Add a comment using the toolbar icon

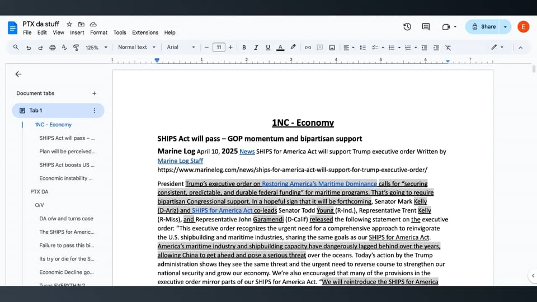pyautogui.click(x=320, y=48)
